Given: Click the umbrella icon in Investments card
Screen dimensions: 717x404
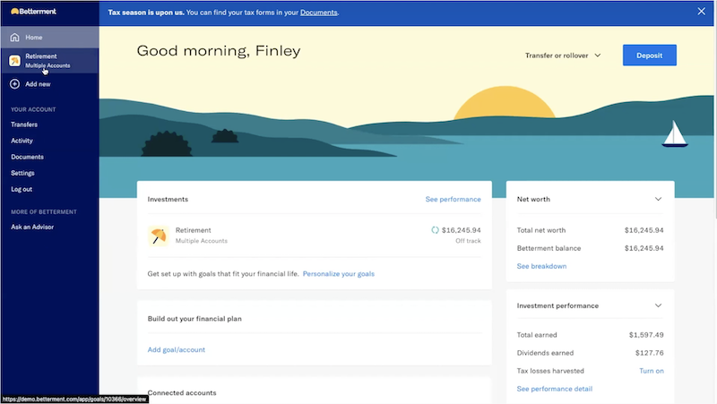Looking at the screenshot, I should tap(158, 236).
